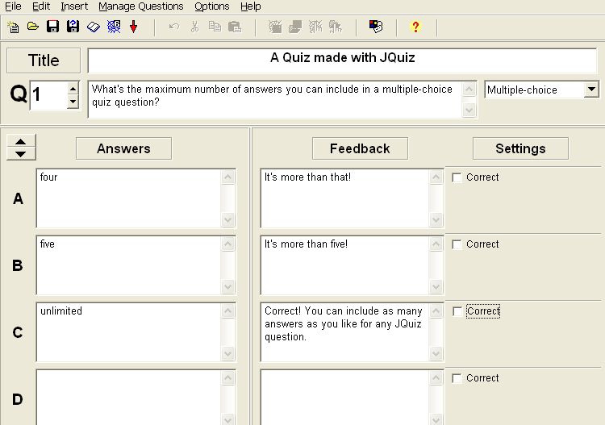Insert picture from web icon

point(276,27)
